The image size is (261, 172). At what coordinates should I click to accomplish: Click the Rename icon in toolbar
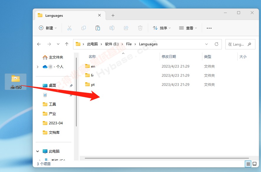(x=112, y=28)
